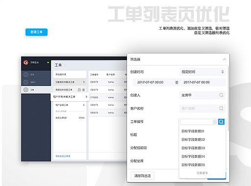The width and height of the screenshot is (251, 186).
Task: Click the green online status dot
Action: (48, 62)
